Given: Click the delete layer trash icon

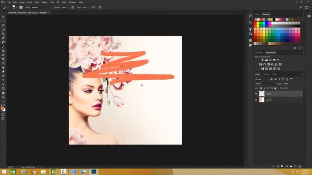Looking at the screenshot, I should (300, 166).
